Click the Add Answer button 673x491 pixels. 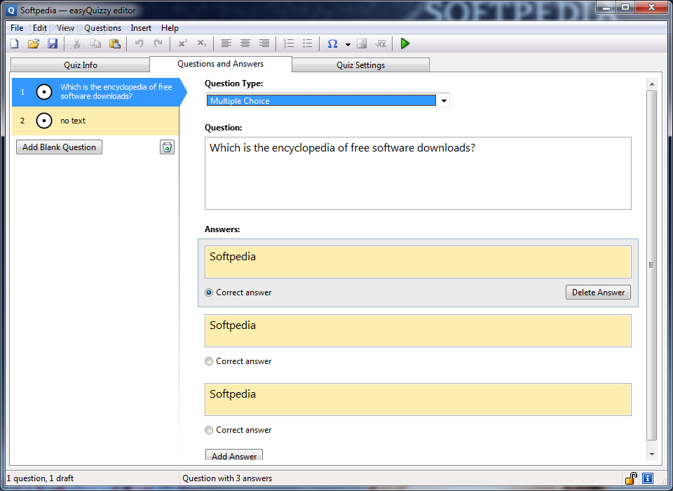tap(234, 455)
